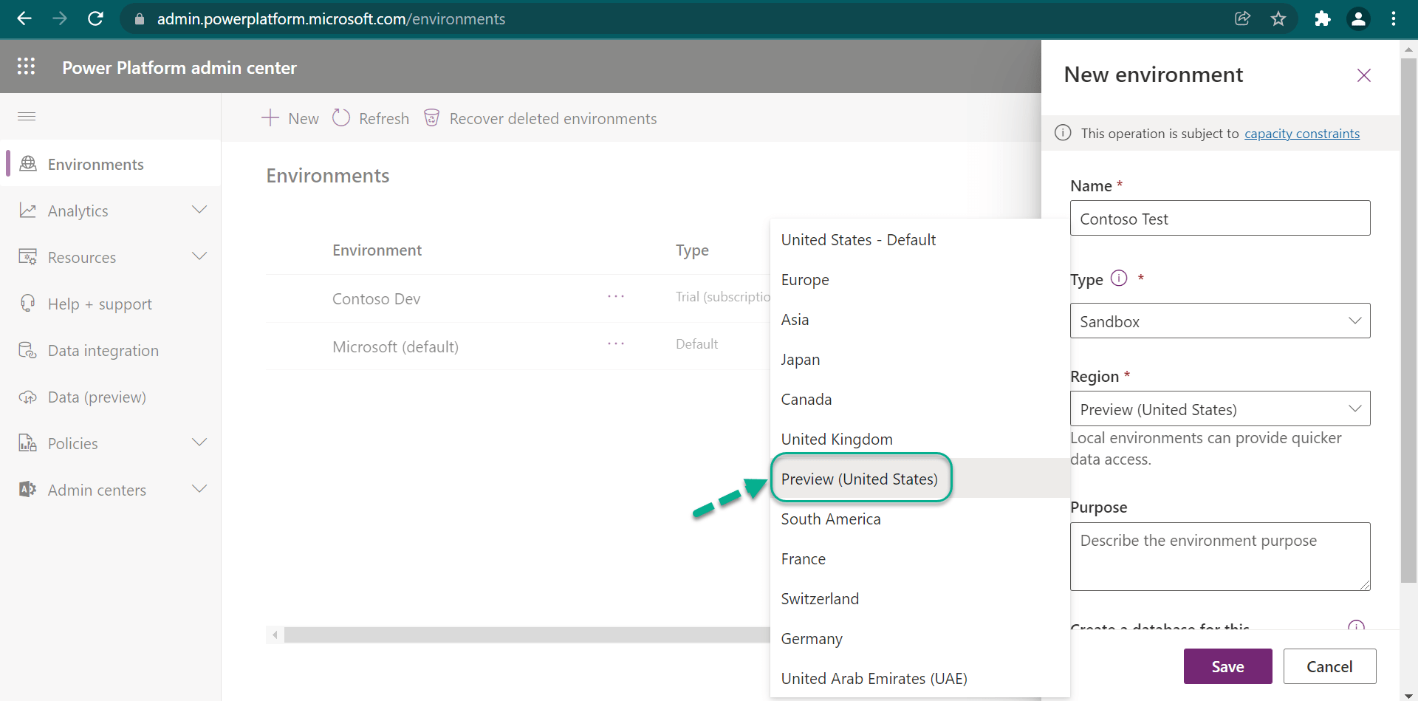1418x701 pixels.
Task: Select South America region
Action: pos(919,519)
